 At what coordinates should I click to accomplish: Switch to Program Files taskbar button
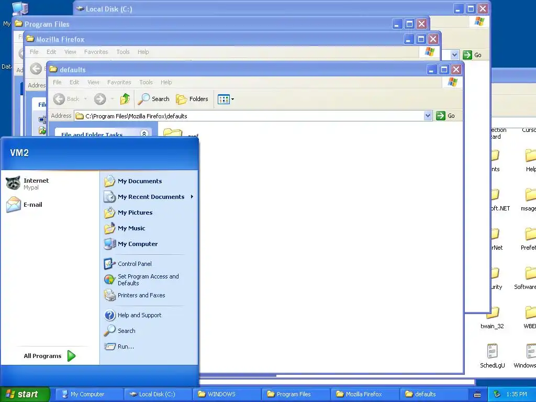tap(295, 394)
